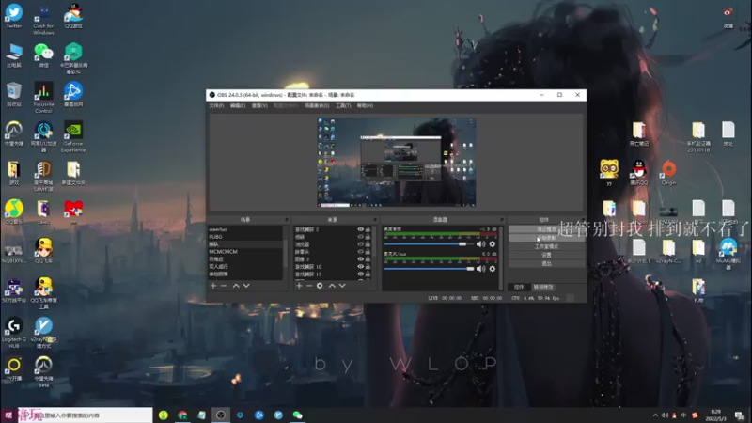The image size is (752, 423).
Task: Enable 工作室模式 button
Action: pyautogui.click(x=546, y=246)
